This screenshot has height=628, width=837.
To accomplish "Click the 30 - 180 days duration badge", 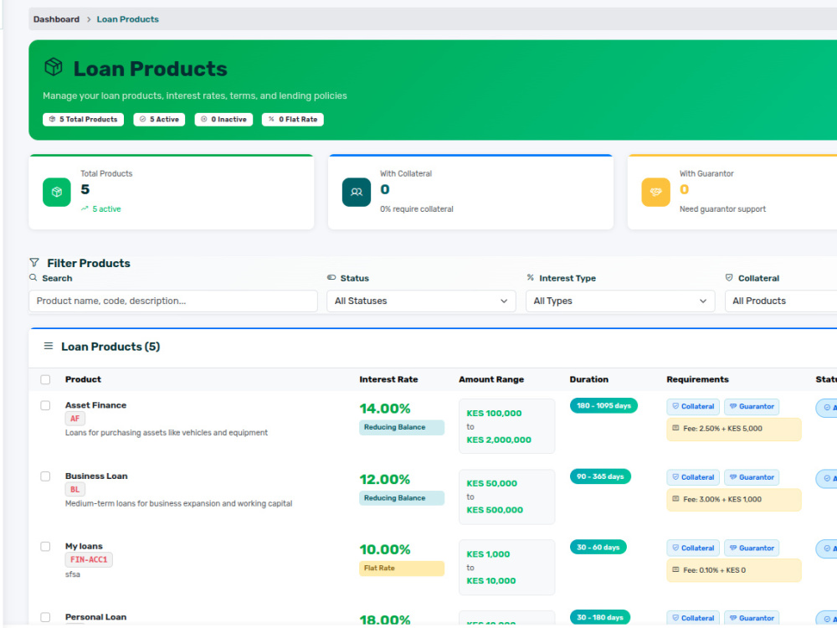I will [x=600, y=617].
